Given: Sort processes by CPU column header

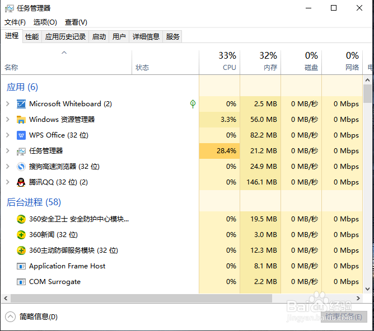Looking at the screenshot, I should [x=219, y=63].
